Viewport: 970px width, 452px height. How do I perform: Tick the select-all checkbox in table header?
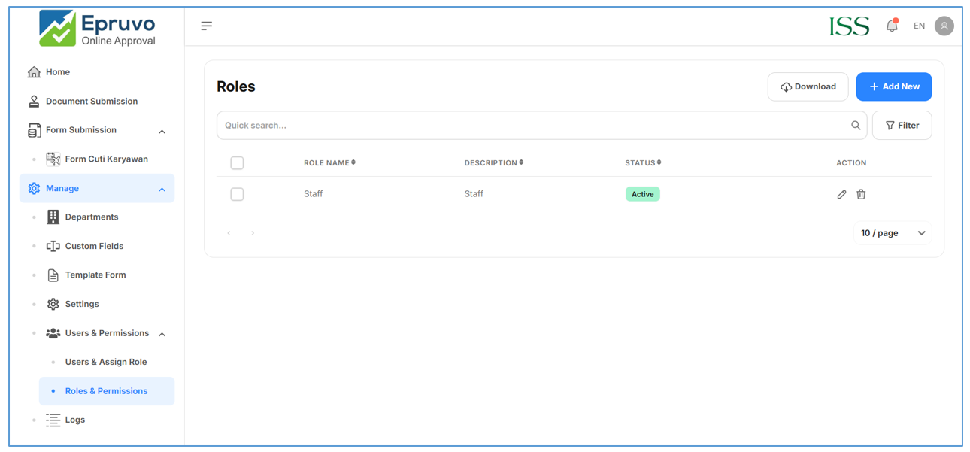237,163
